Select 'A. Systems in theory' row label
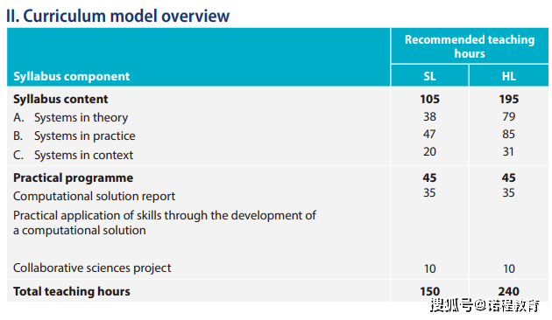Screen dimensions: 552x320 (70, 117)
